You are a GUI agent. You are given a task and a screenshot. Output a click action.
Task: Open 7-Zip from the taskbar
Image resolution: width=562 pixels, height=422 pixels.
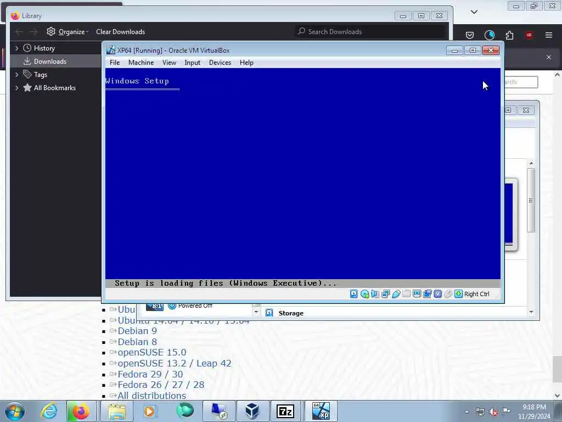(x=285, y=411)
